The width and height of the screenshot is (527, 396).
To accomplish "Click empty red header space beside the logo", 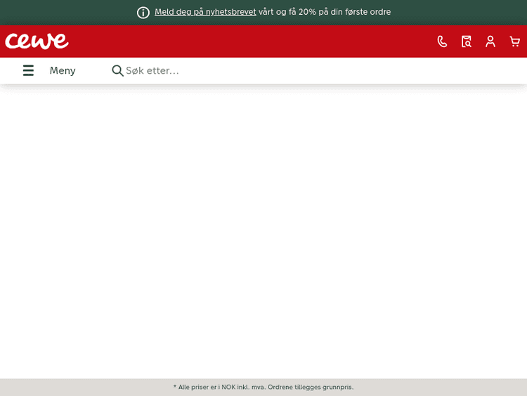I will click(246, 41).
